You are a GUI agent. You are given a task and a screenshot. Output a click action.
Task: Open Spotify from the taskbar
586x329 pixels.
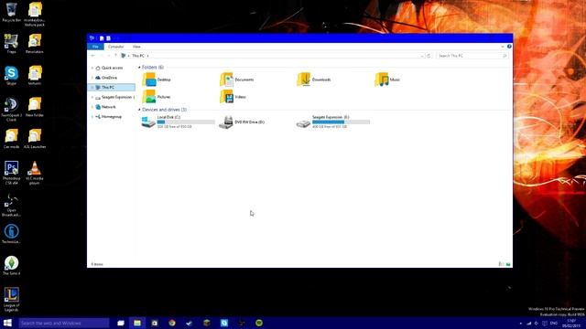259,323
